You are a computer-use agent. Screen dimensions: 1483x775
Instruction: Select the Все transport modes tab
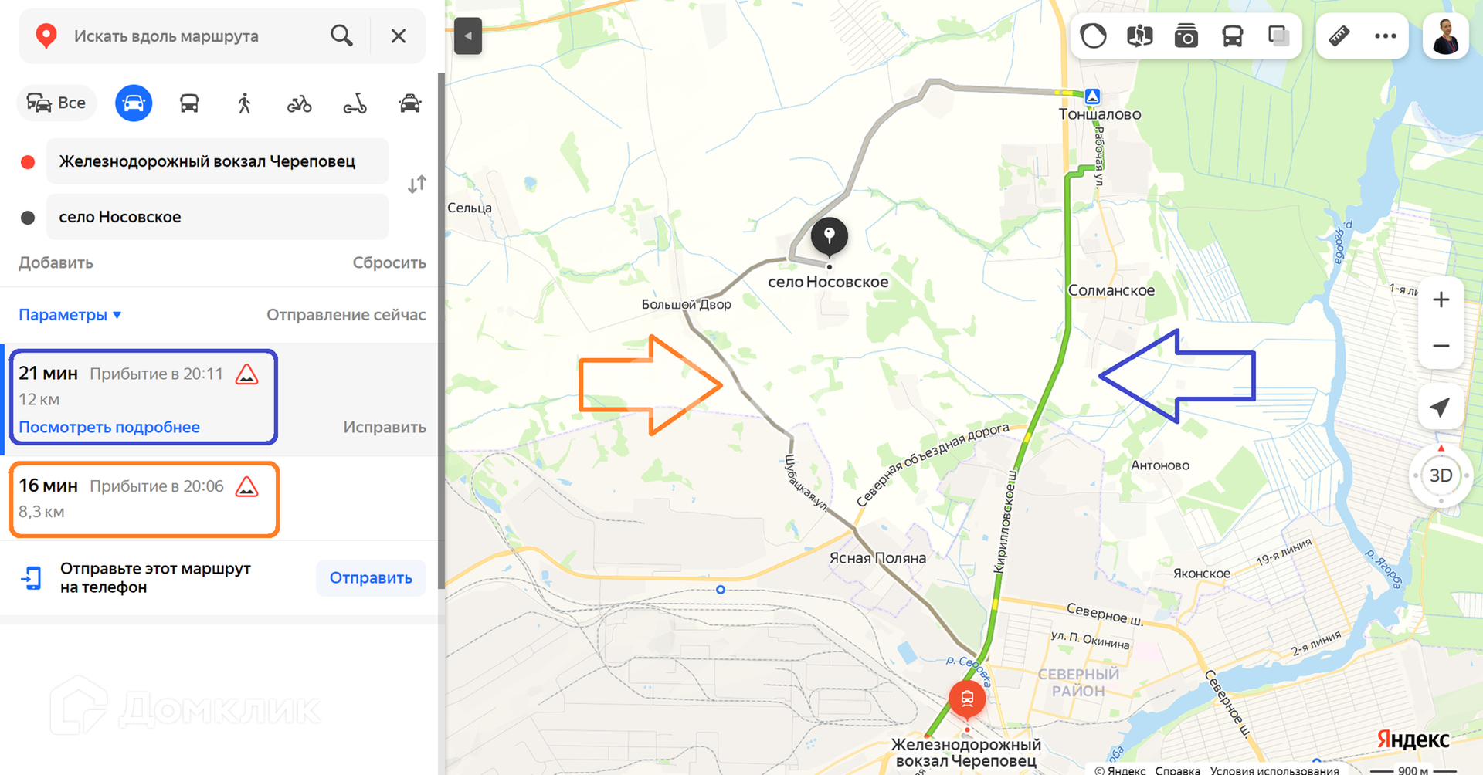(x=56, y=103)
